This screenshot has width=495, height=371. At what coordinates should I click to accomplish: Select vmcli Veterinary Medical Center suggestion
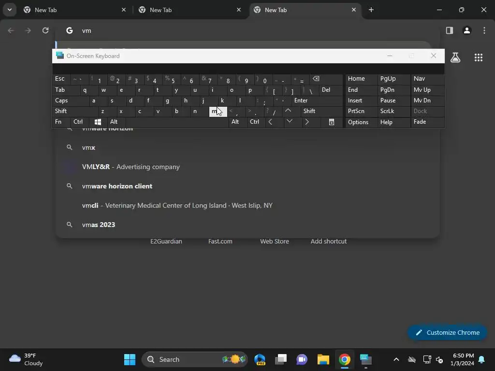[x=247, y=205]
